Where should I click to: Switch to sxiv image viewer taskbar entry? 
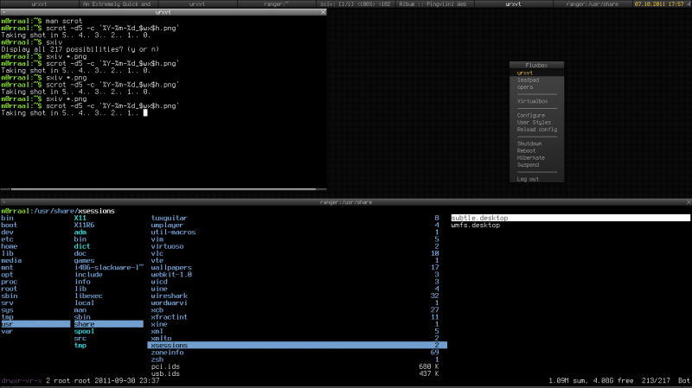(x=356, y=4)
